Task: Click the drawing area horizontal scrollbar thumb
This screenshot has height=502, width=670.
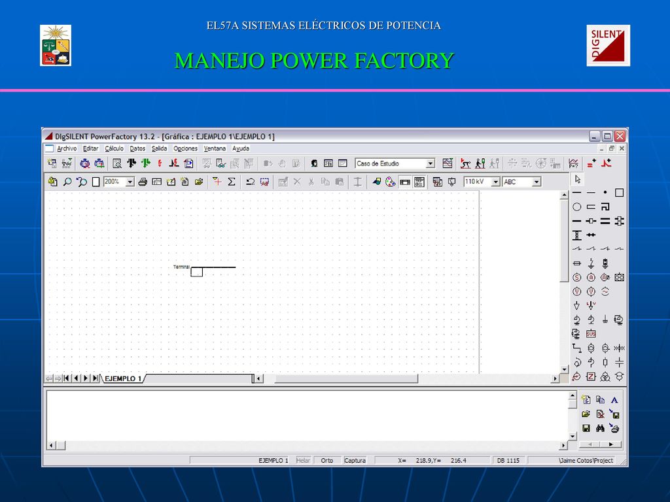Action: click(x=346, y=378)
